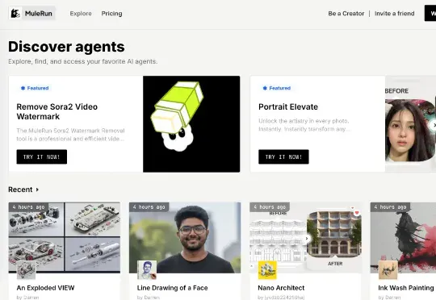
Task: Click the black button at header right edge
Action: [x=430, y=13]
